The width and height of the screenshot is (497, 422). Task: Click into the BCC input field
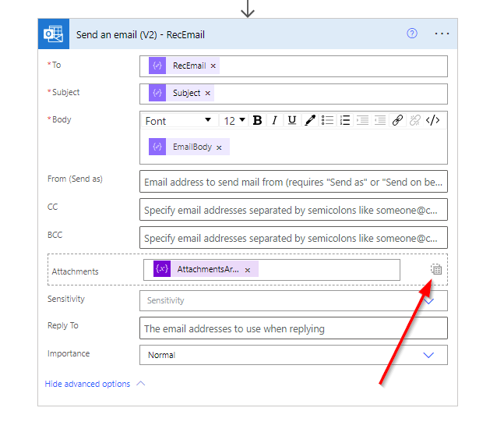pyautogui.click(x=294, y=238)
